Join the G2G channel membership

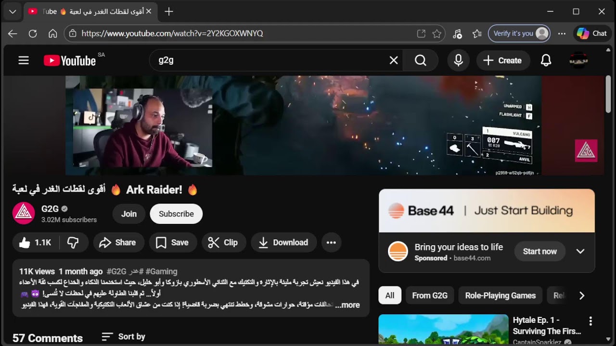(x=128, y=214)
